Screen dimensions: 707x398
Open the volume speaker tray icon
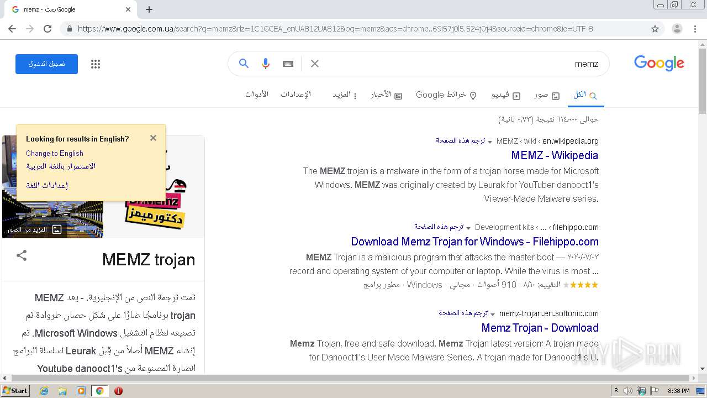[x=628, y=391]
